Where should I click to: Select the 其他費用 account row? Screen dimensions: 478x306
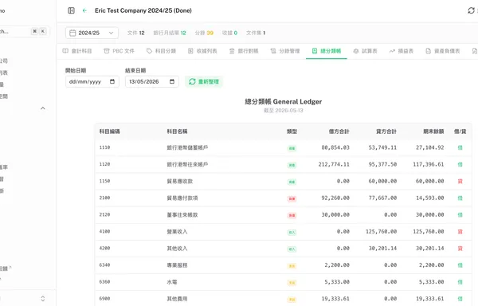(283, 299)
